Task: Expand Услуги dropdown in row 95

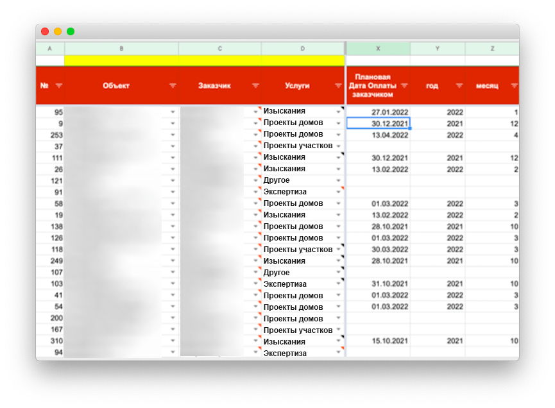Action: 338,112
